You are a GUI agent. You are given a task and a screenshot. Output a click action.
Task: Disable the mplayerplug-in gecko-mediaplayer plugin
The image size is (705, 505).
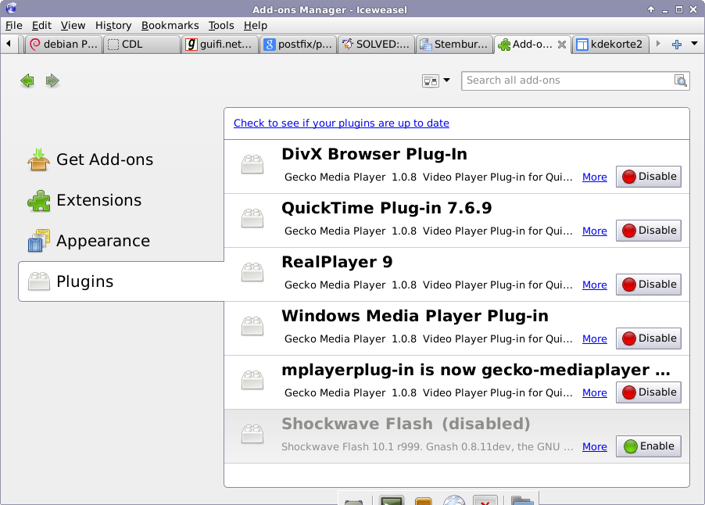(x=649, y=392)
